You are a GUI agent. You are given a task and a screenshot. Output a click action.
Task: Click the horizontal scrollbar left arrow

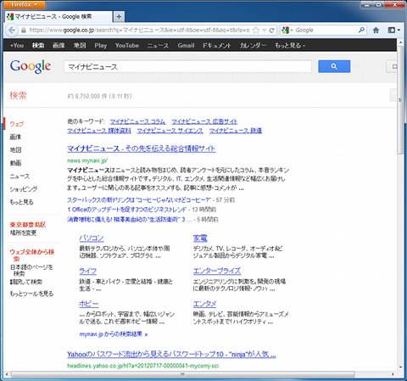7,374
